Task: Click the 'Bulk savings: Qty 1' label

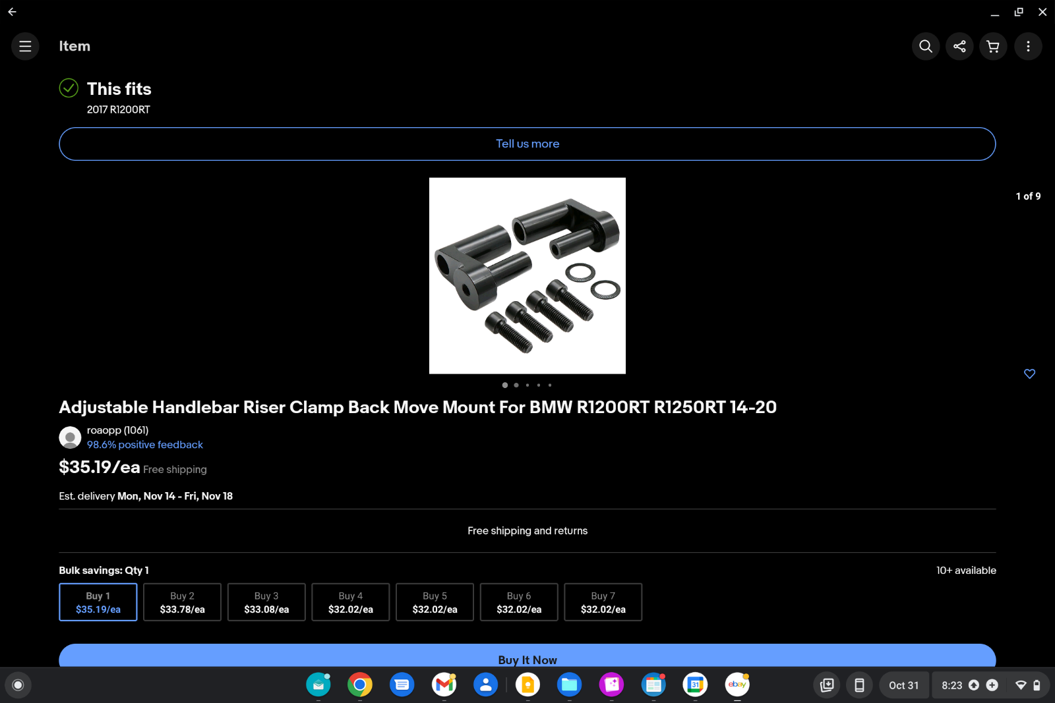Action: (x=104, y=571)
